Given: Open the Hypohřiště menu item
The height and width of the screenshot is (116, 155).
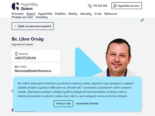Looking at the screenshot, I should tap(45, 14).
